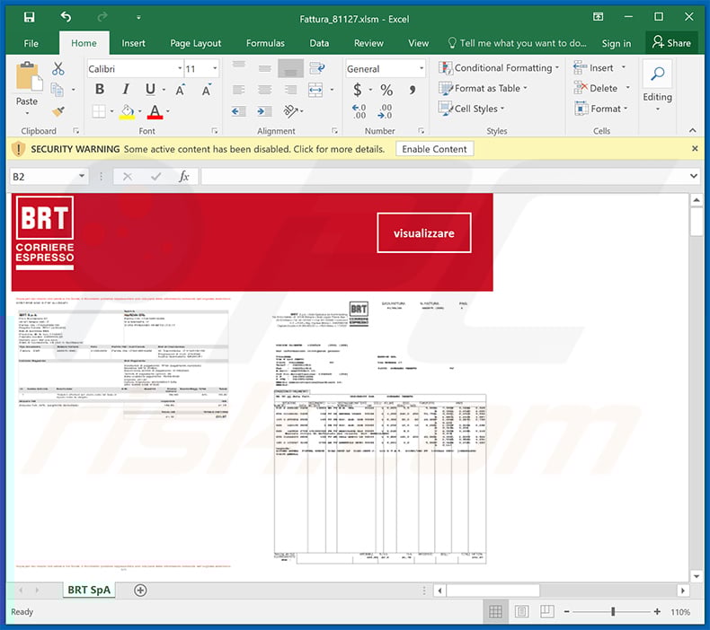Open the Format cells menu
The image size is (710, 630).
pyautogui.click(x=601, y=109)
